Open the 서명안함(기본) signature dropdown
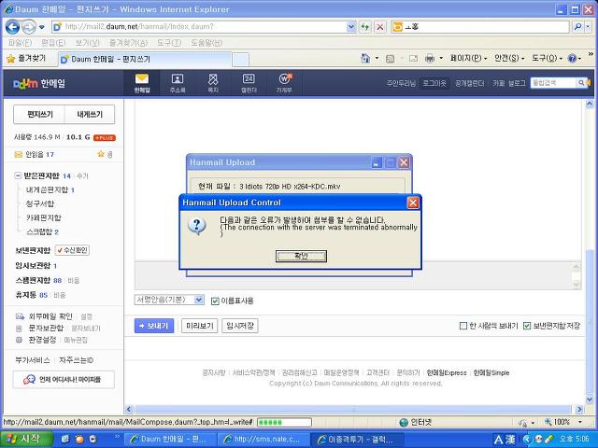 [169, 300]
